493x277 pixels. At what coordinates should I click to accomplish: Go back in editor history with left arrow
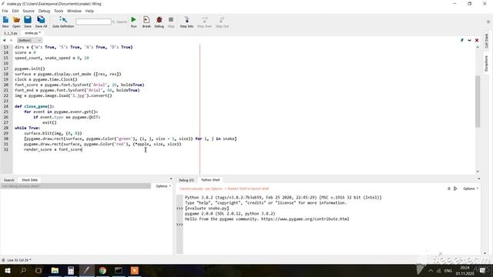click(x=4, y=40)
